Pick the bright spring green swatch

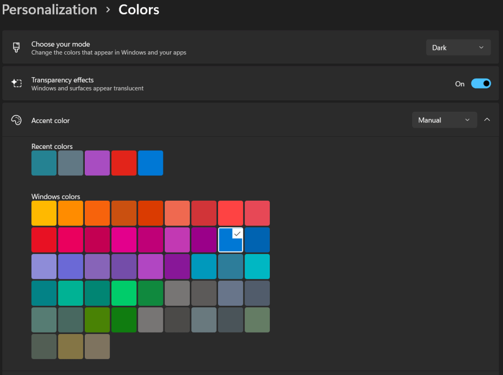click(124, 293)
